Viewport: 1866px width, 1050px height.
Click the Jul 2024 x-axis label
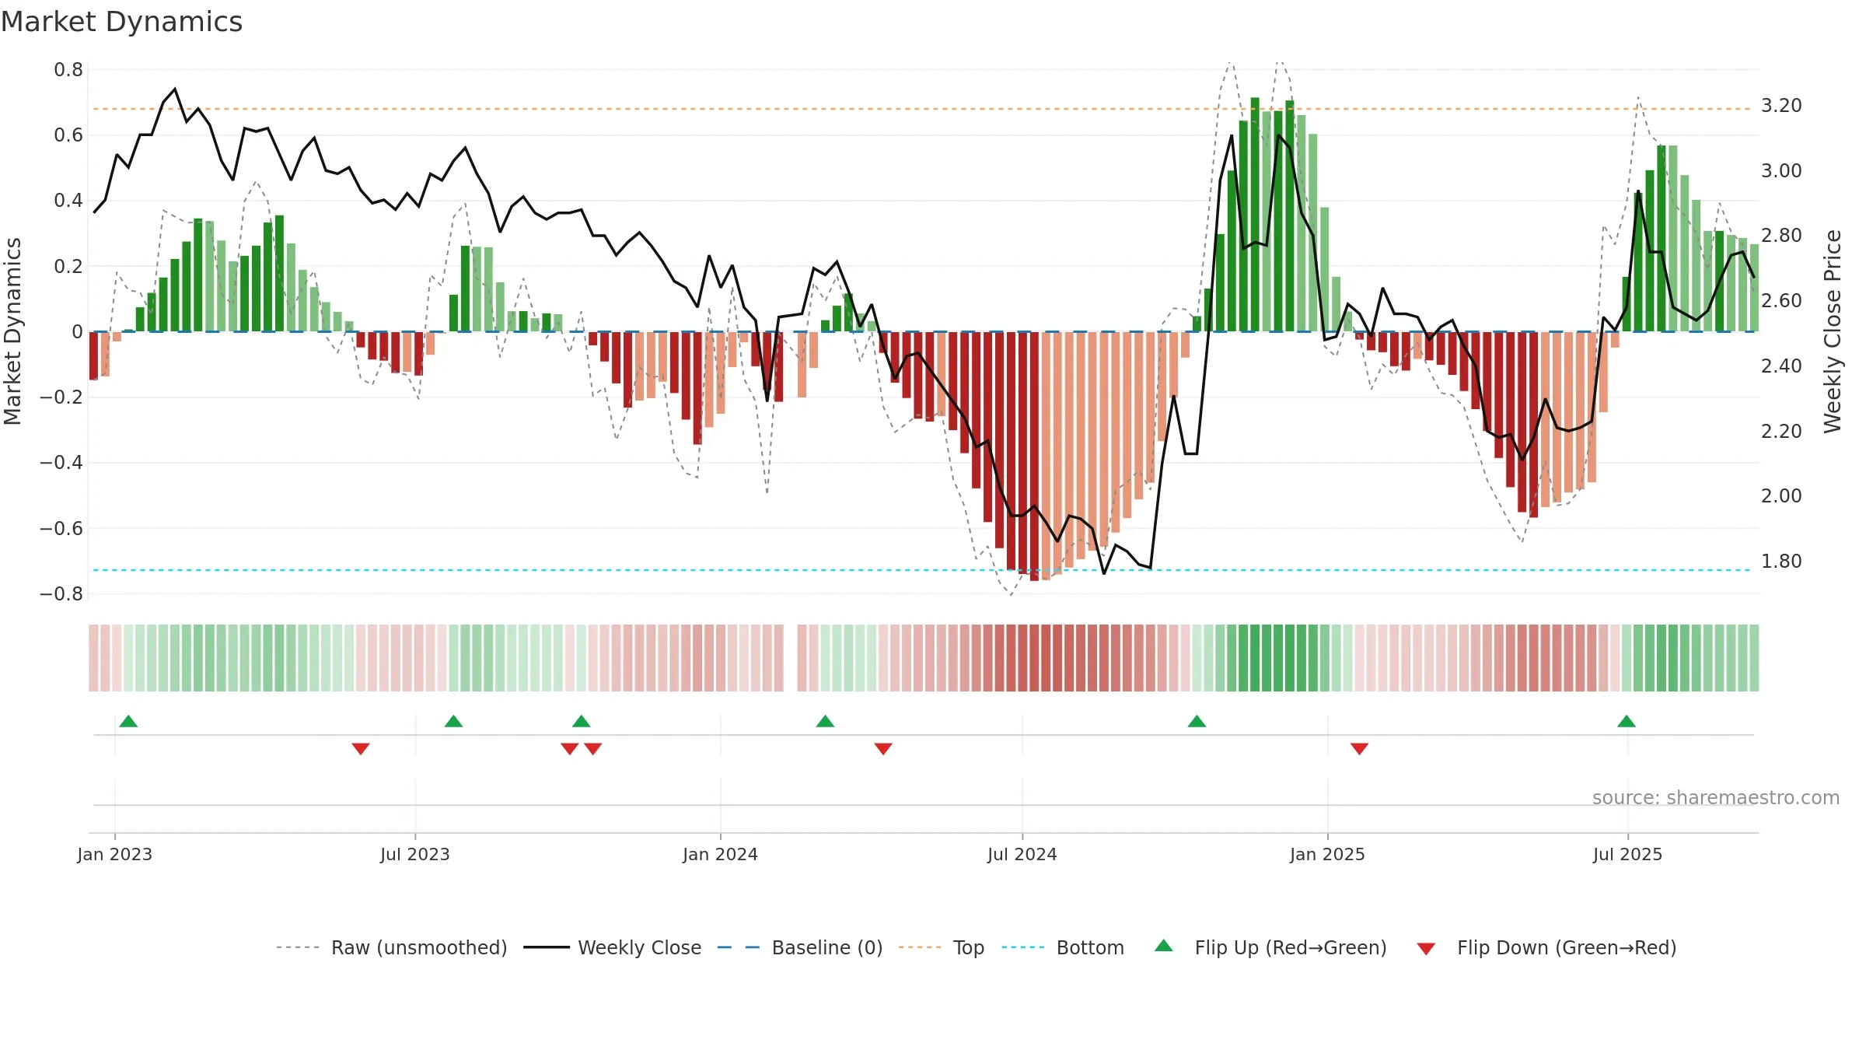(1022, 854)
